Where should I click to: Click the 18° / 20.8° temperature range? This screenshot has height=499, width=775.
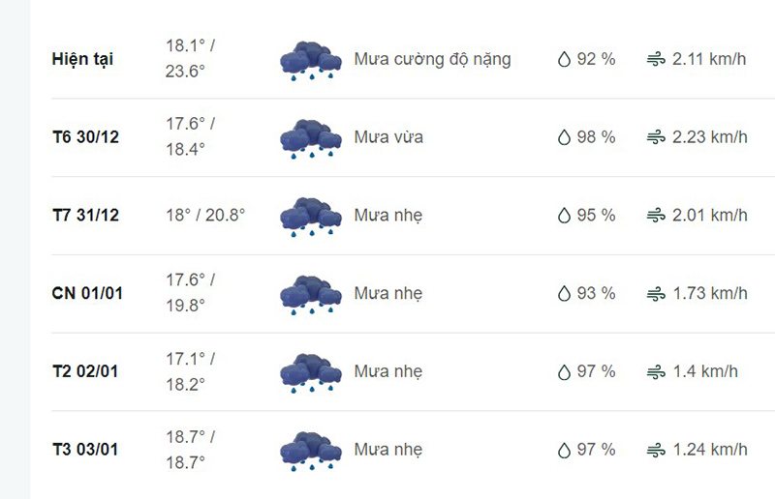point(205,216)
